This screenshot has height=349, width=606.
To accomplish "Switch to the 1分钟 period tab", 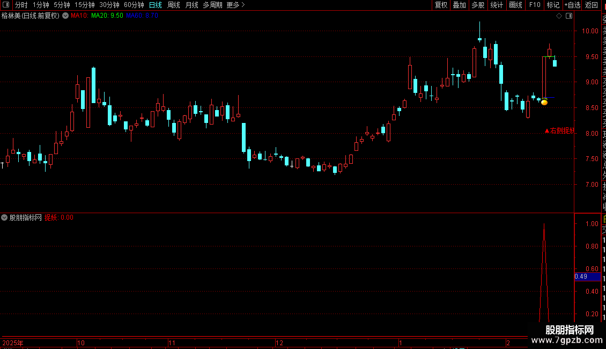I will (x=41, y=5).
